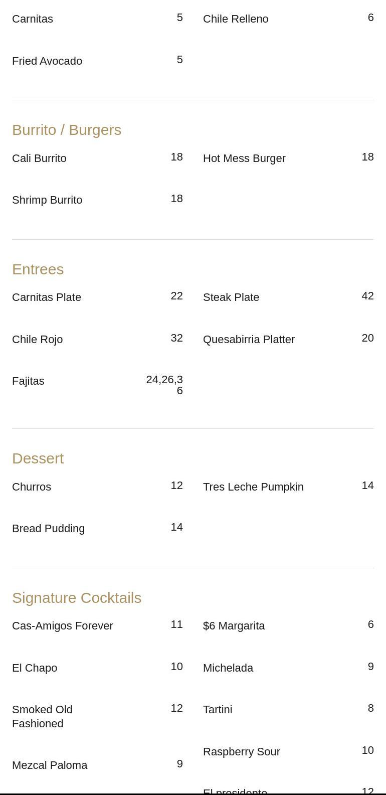The width and height of the screenshot is (386, 795).
Task: Click the Raspberry Sour cocktail
Action: [x=242, y=752]
